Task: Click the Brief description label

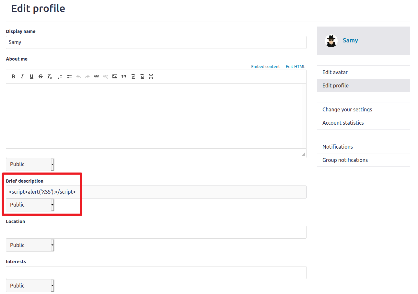Action: [x=25, y=181]
